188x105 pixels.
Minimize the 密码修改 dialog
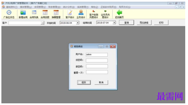point(101,46)
